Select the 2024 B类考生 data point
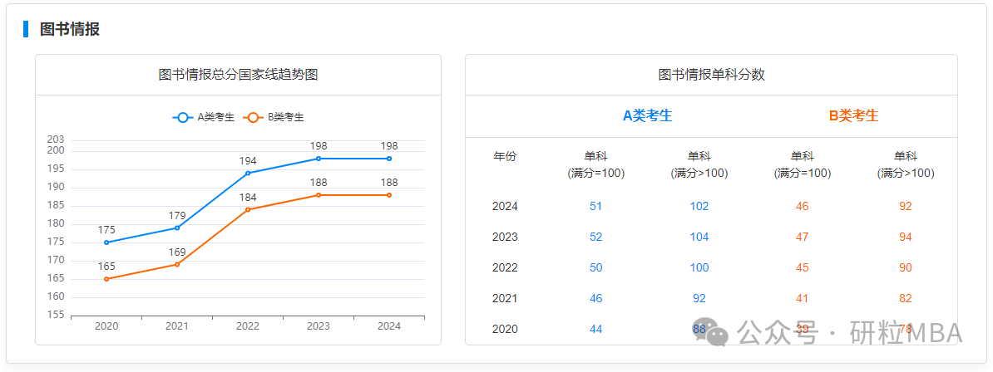 389,195
